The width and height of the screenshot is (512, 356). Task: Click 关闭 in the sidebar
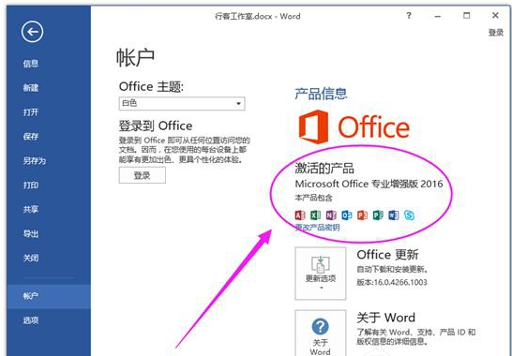coord(31,258)
